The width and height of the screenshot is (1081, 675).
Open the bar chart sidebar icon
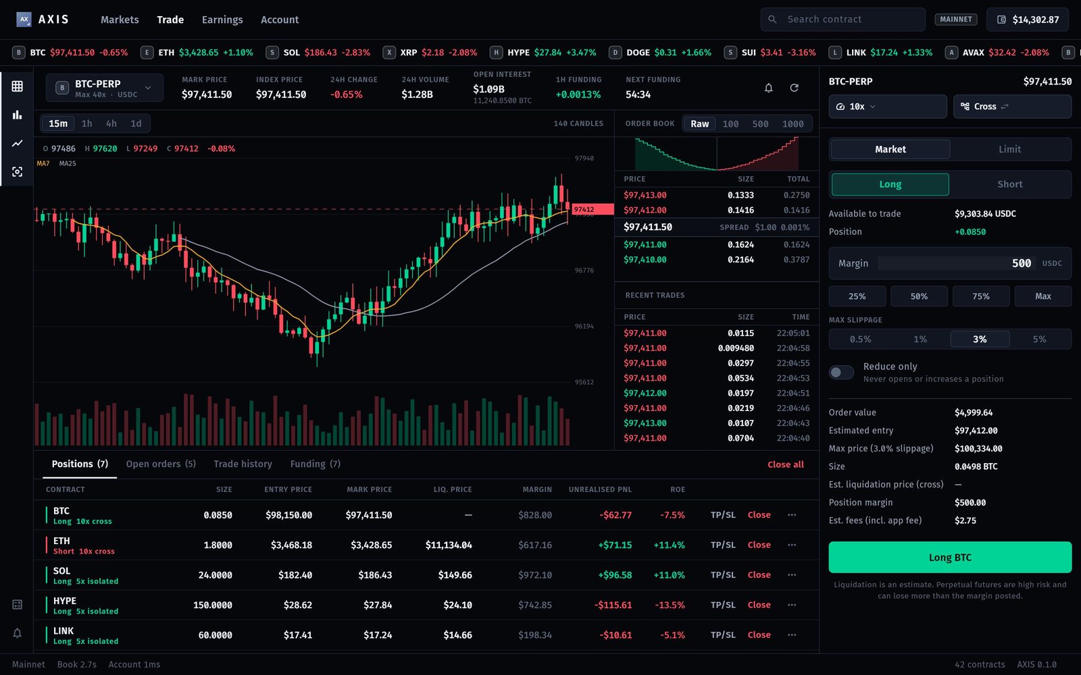click(x=18, y=115)
